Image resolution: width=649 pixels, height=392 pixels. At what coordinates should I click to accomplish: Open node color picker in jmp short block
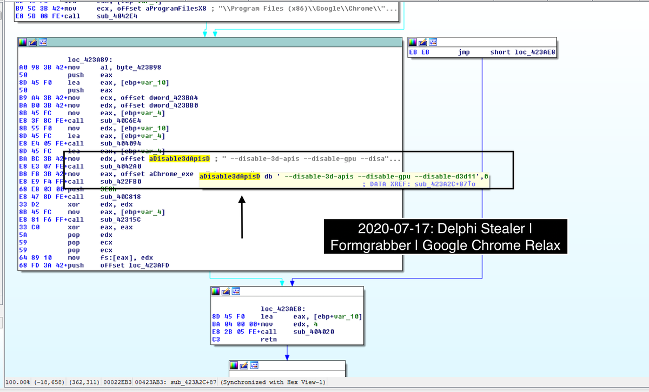(x=413, y=42)
